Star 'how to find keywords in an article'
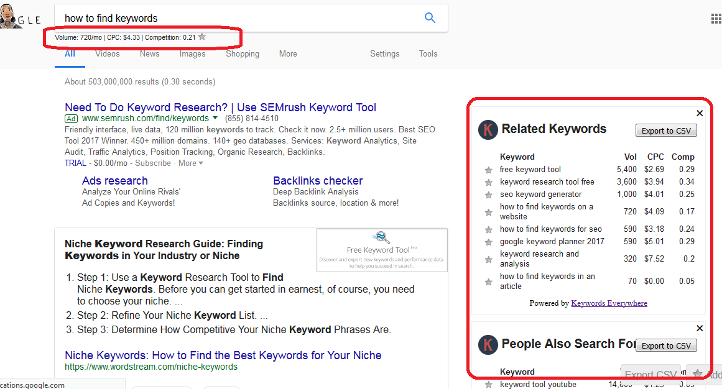Viewport: 722px width, 389px height. coord(489,281)
